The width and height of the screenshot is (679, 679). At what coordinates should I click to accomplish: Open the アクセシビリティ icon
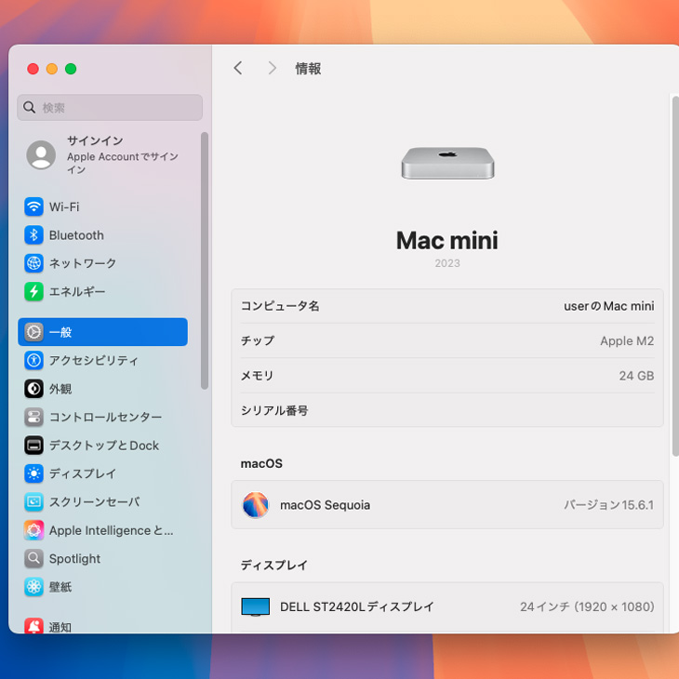33,360
